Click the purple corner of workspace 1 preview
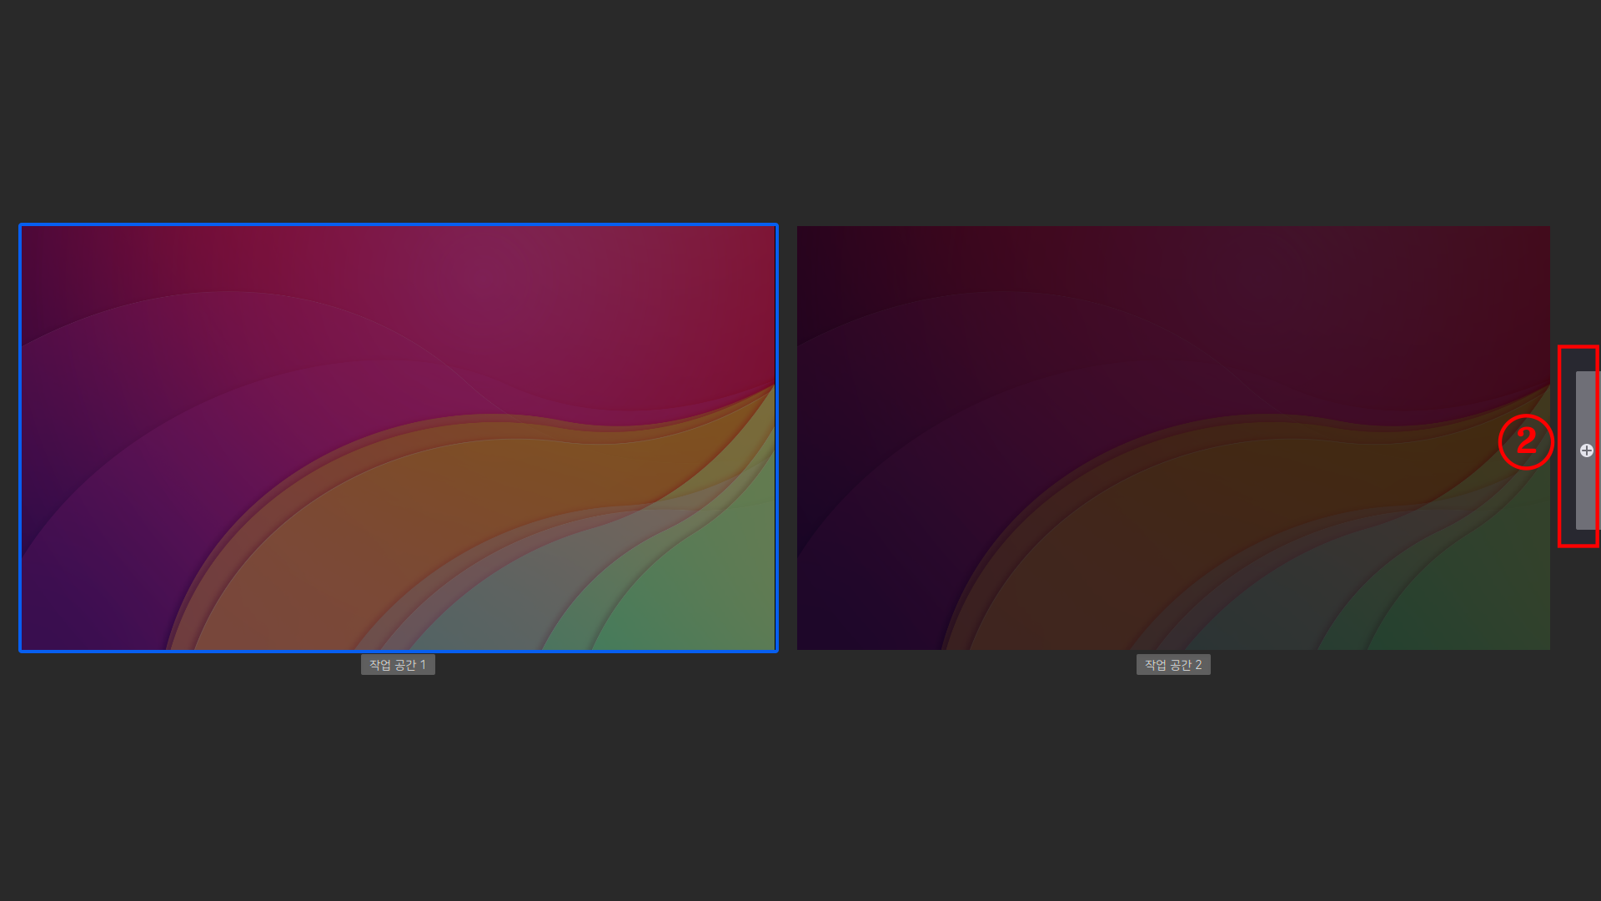This screenshot has width=1601, height=901. [x=67, y=584]
